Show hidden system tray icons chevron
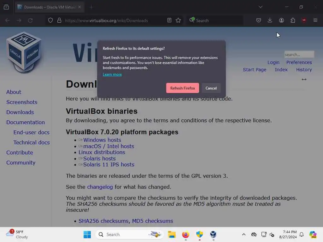 244,234
